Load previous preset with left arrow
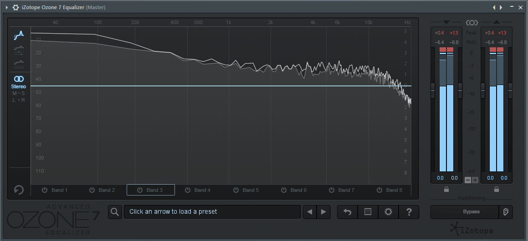 pos(310,212)
